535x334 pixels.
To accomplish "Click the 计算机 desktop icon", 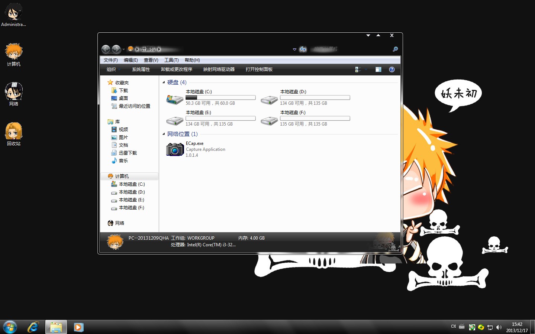I will point(14,55).
